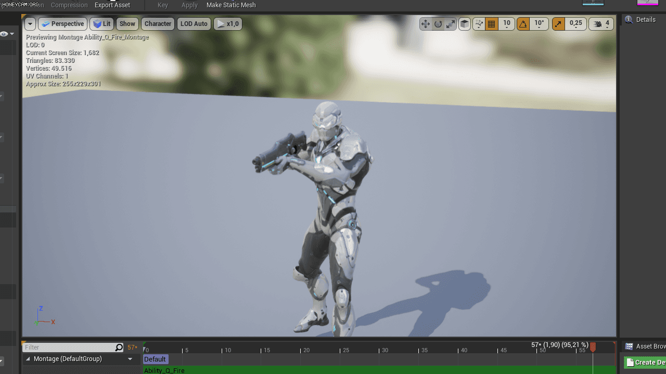
Task: Open rotation snap dropdown showing 10°
Action: point(539,24)
